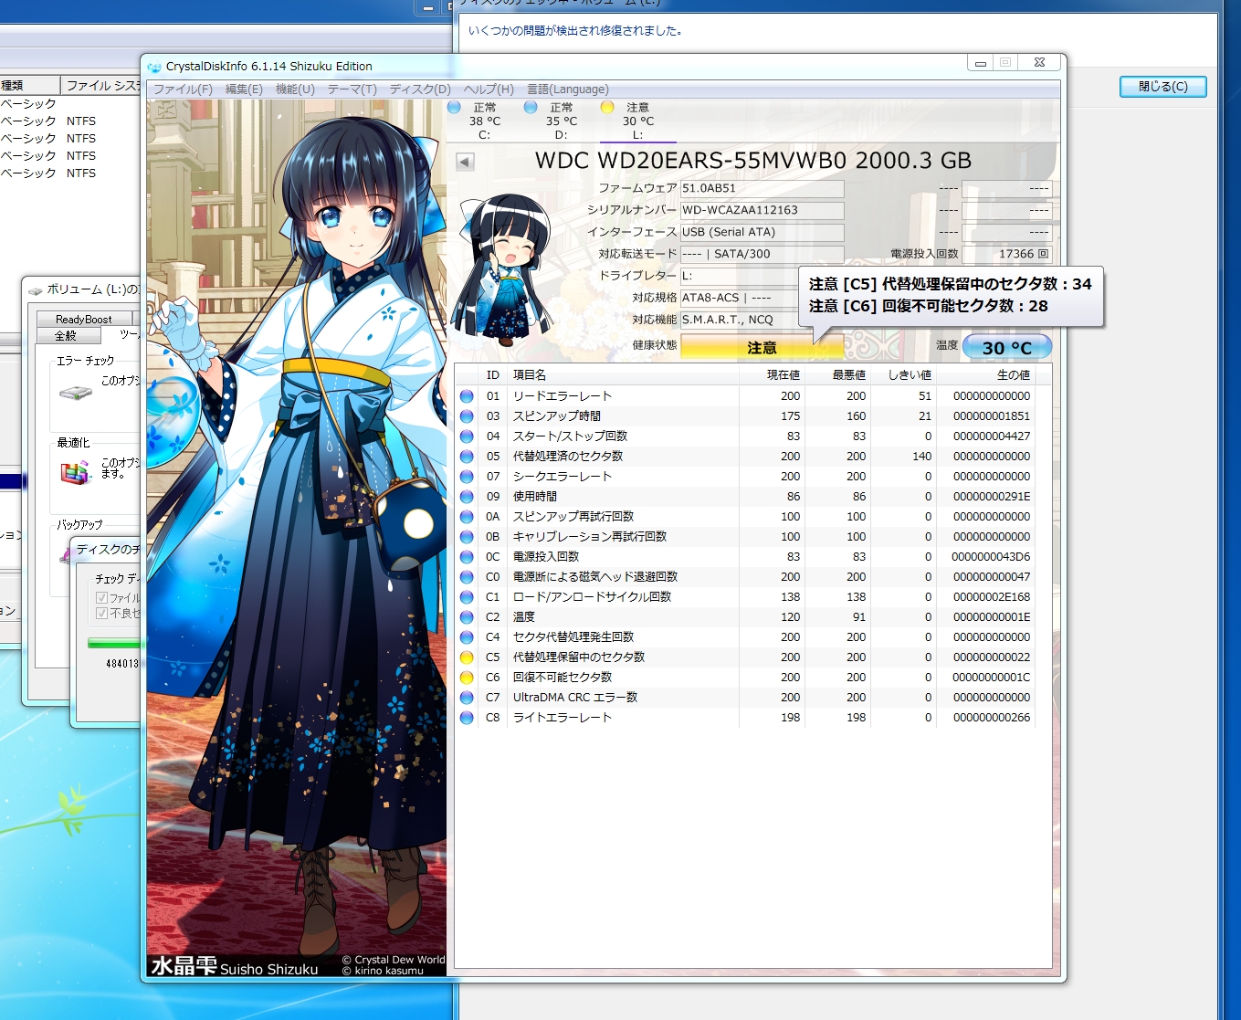Screen dimensions: 1241x1020
Task: Click the blue orb in the C2 温度 row
Action: [467, 617]
